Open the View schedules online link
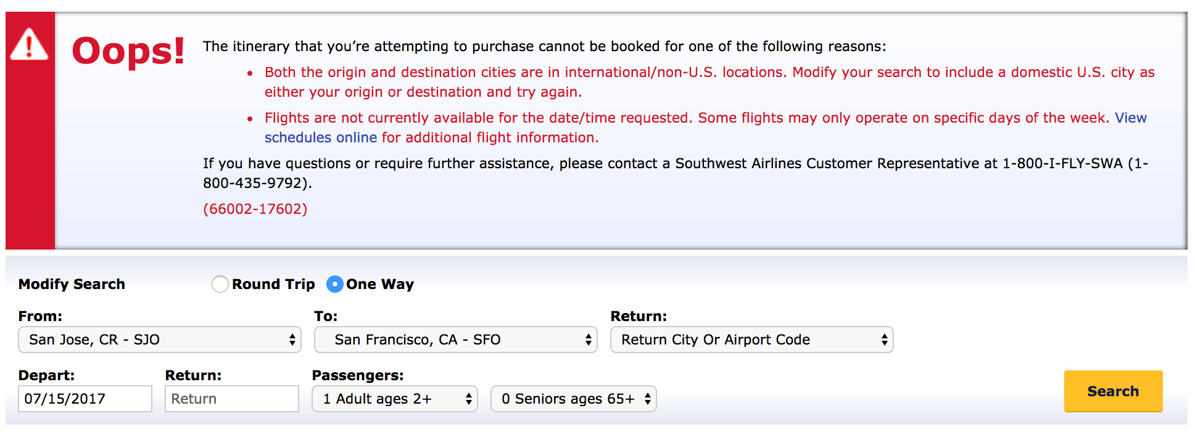Screen dimensions: 1195x432 (x=320, y=137)
